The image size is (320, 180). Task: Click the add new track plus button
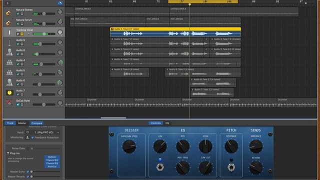tap(8, 3)
